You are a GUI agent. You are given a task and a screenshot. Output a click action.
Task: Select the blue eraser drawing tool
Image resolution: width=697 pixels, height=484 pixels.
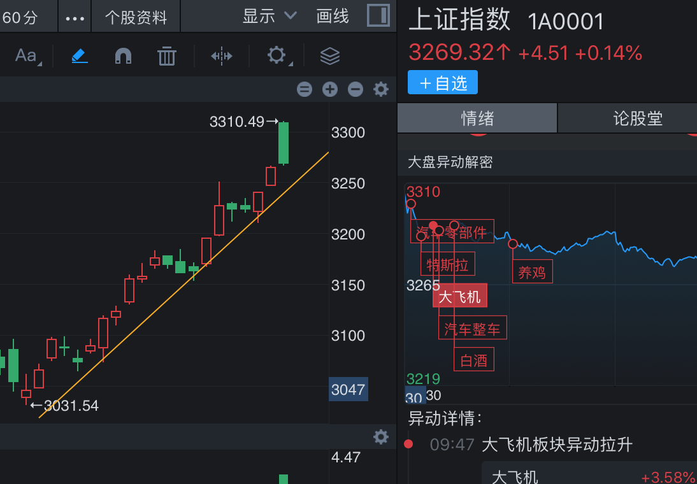coord(80,56)
